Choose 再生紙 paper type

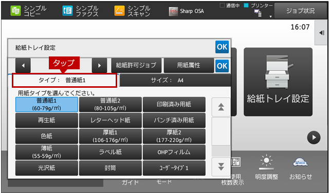point(47,120)
